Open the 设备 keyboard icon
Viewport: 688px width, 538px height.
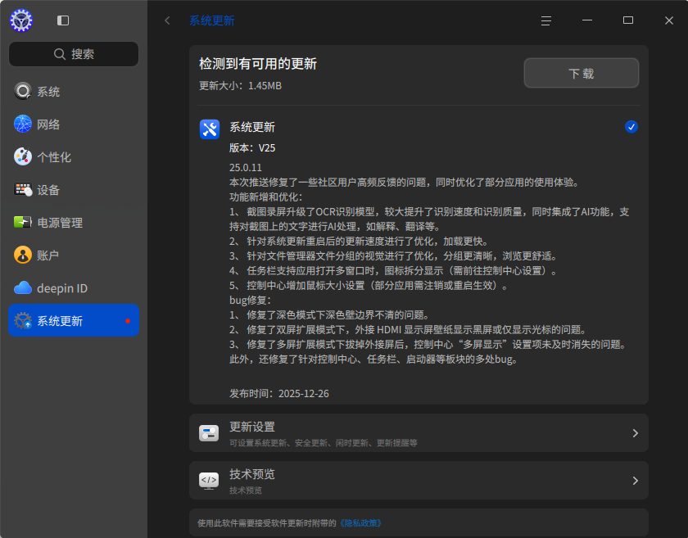(x=23, y=190)
